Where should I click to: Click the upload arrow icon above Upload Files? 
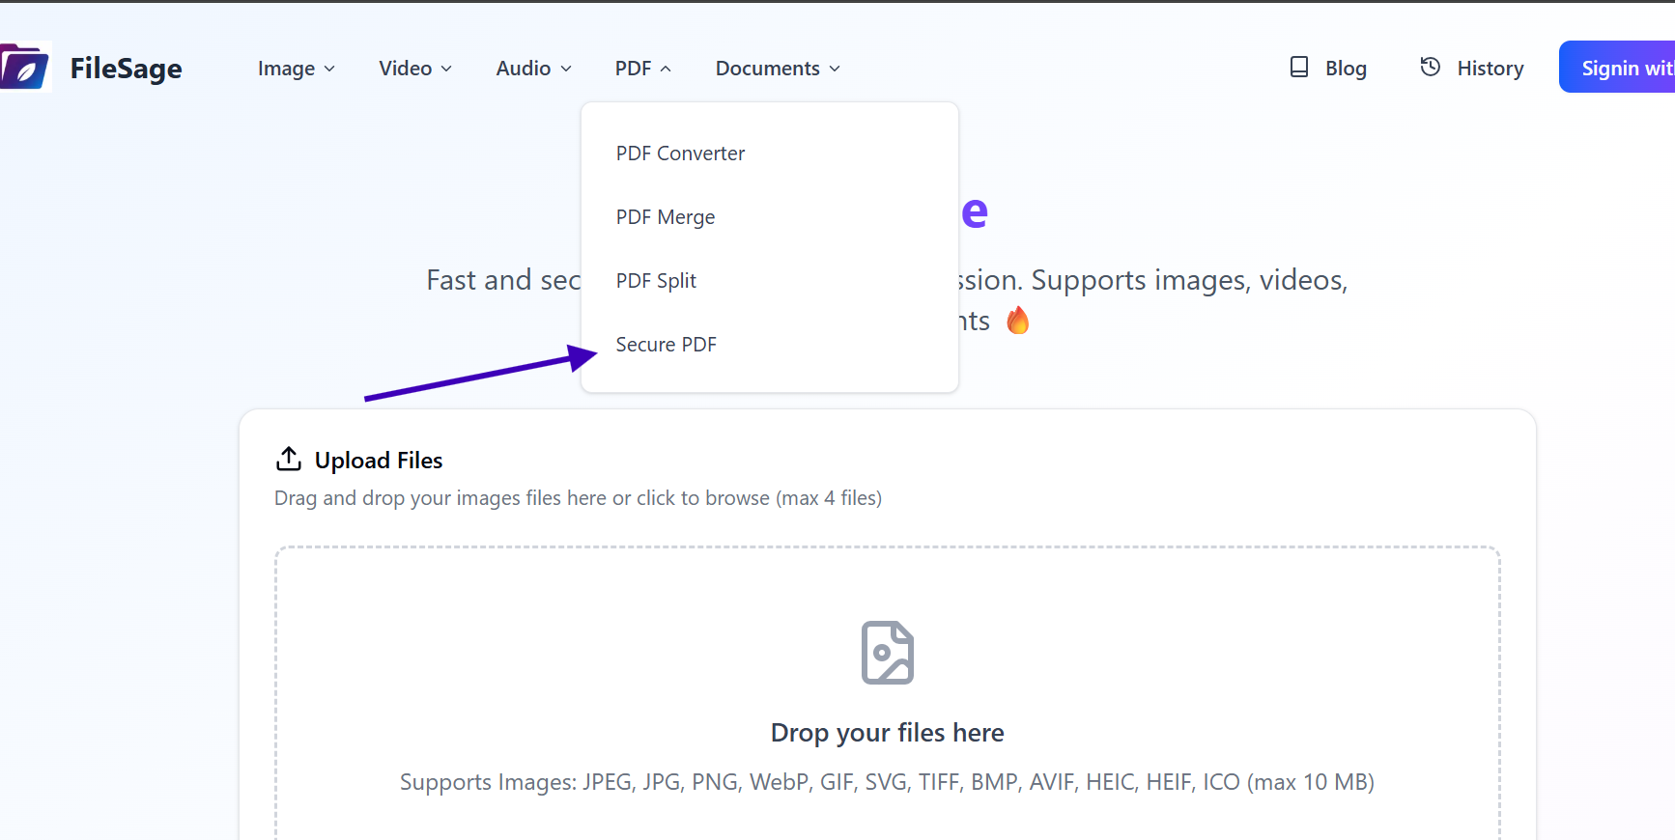288,459
